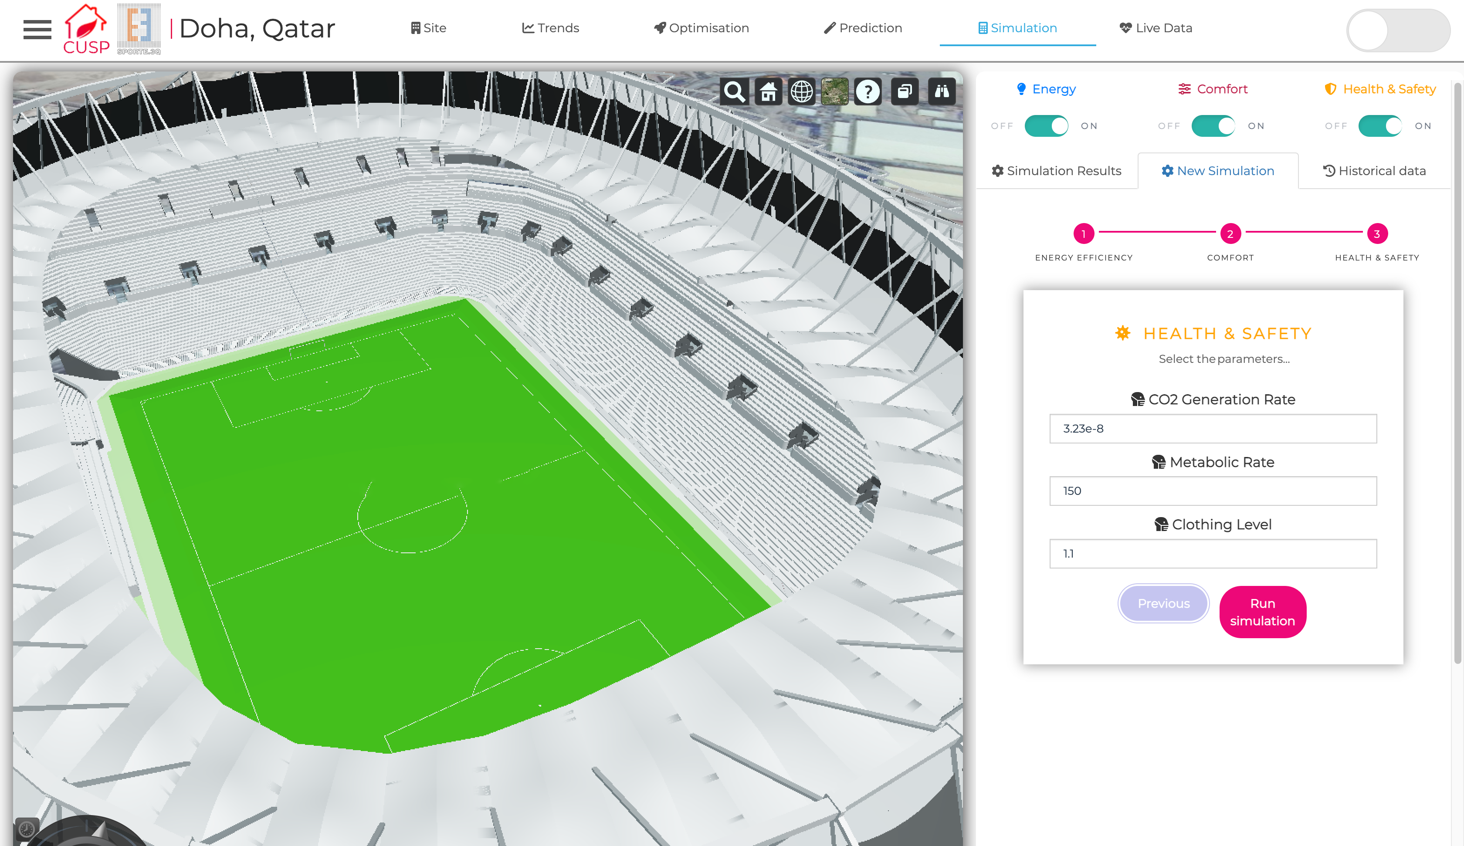Toggle the Health & Safety switch

(x=1380, y=125)
